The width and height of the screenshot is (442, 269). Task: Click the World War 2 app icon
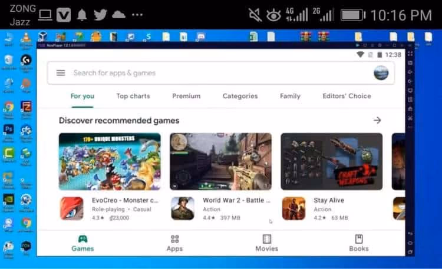182,208
